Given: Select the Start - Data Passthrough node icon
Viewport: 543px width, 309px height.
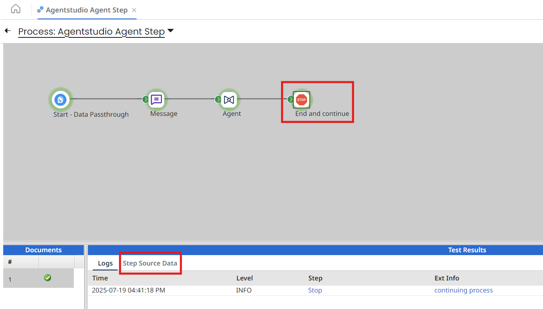Looking at the screenshot, I should 61,99.
